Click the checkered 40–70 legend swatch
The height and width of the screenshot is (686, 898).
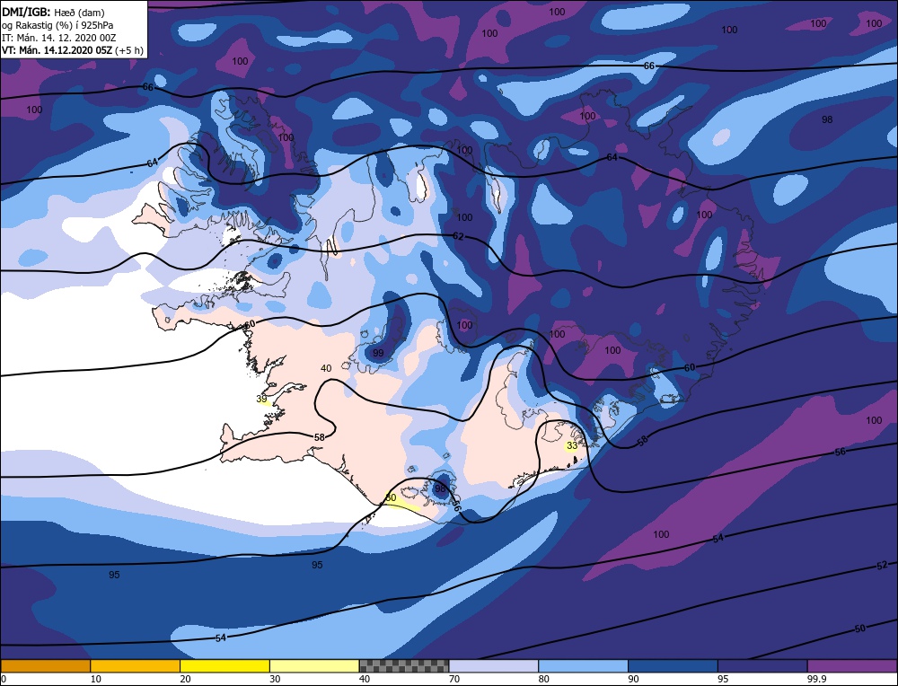pyautogui.click(x=404, y=665)
